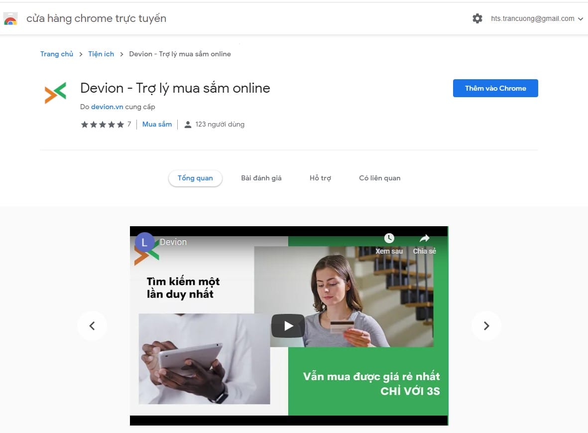Select the Tổng quan tab
The width and height of the screenshot is (588, 433).
click(x=195, y=178)
